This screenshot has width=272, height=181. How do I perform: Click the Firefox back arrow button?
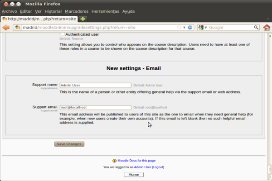pyautogui.click(x=6, y=28)
